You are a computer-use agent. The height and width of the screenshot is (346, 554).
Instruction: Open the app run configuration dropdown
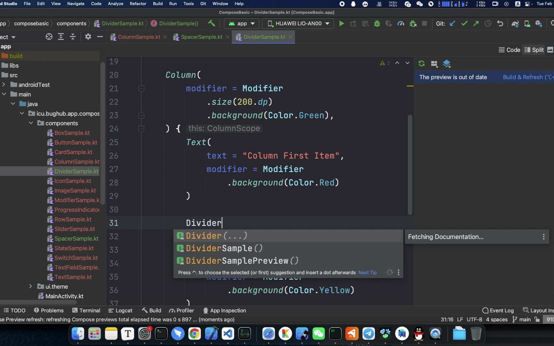[x=241, y=23]
